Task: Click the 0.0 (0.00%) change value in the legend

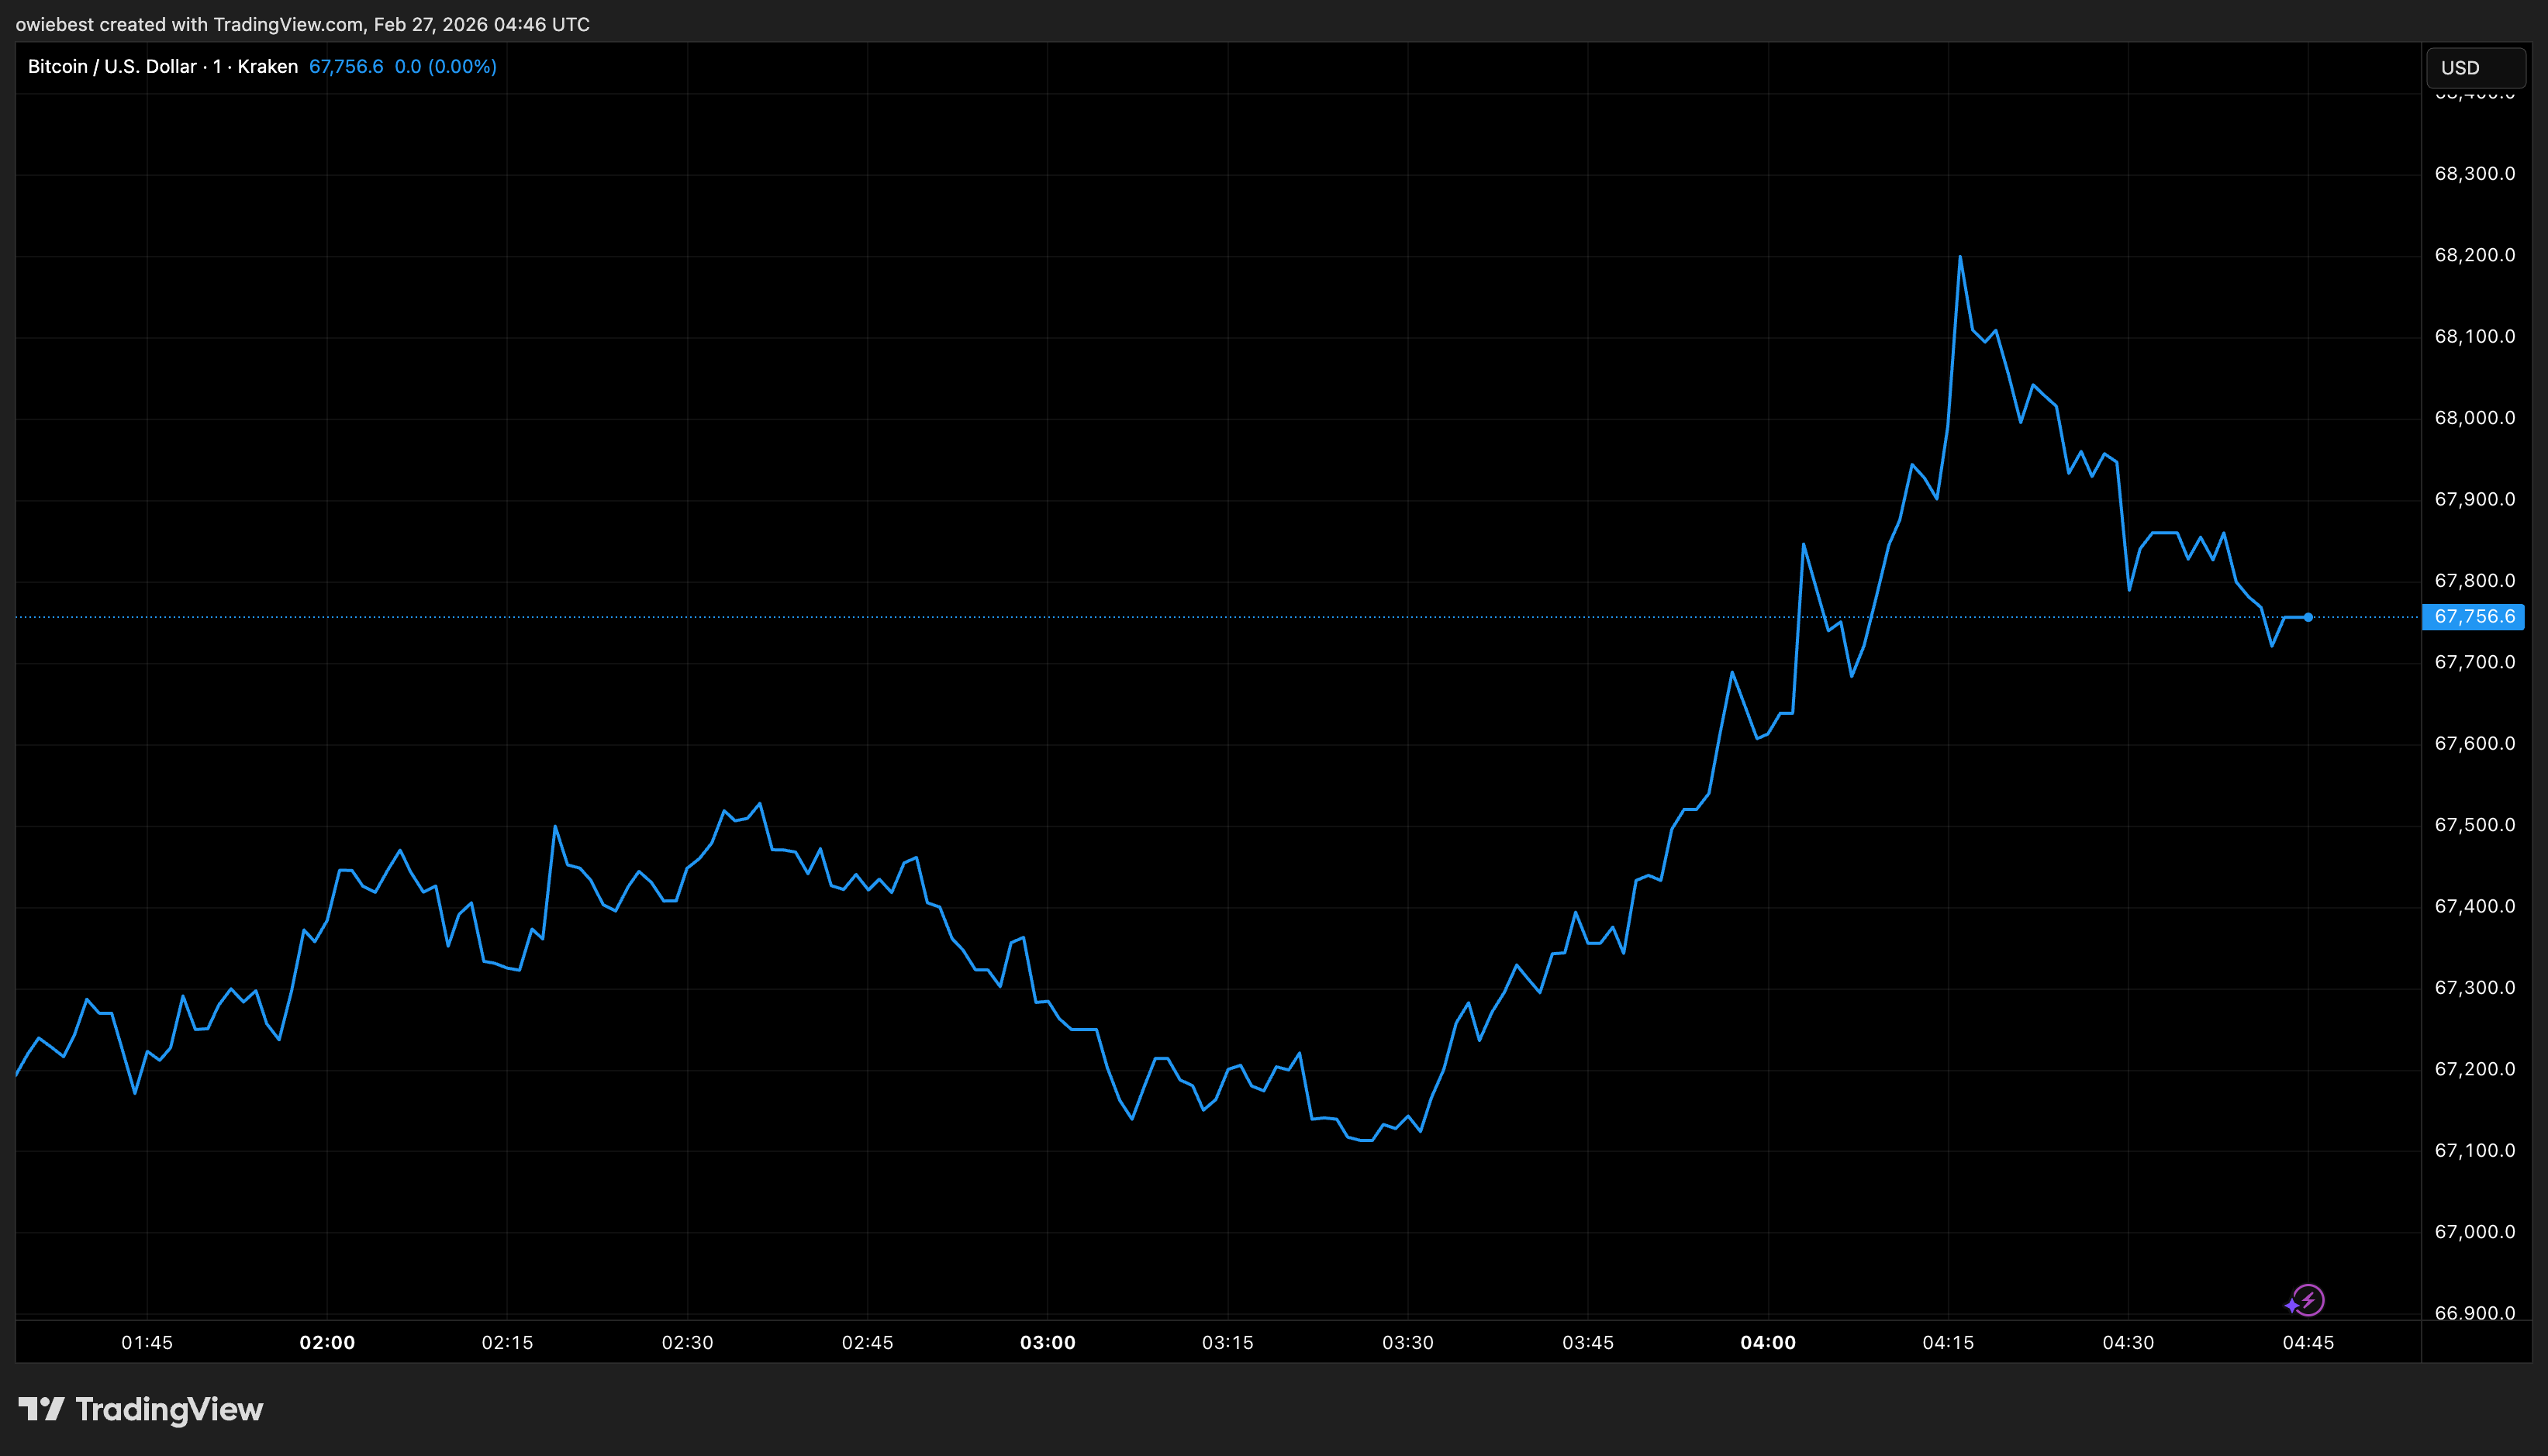Action: 445,67
